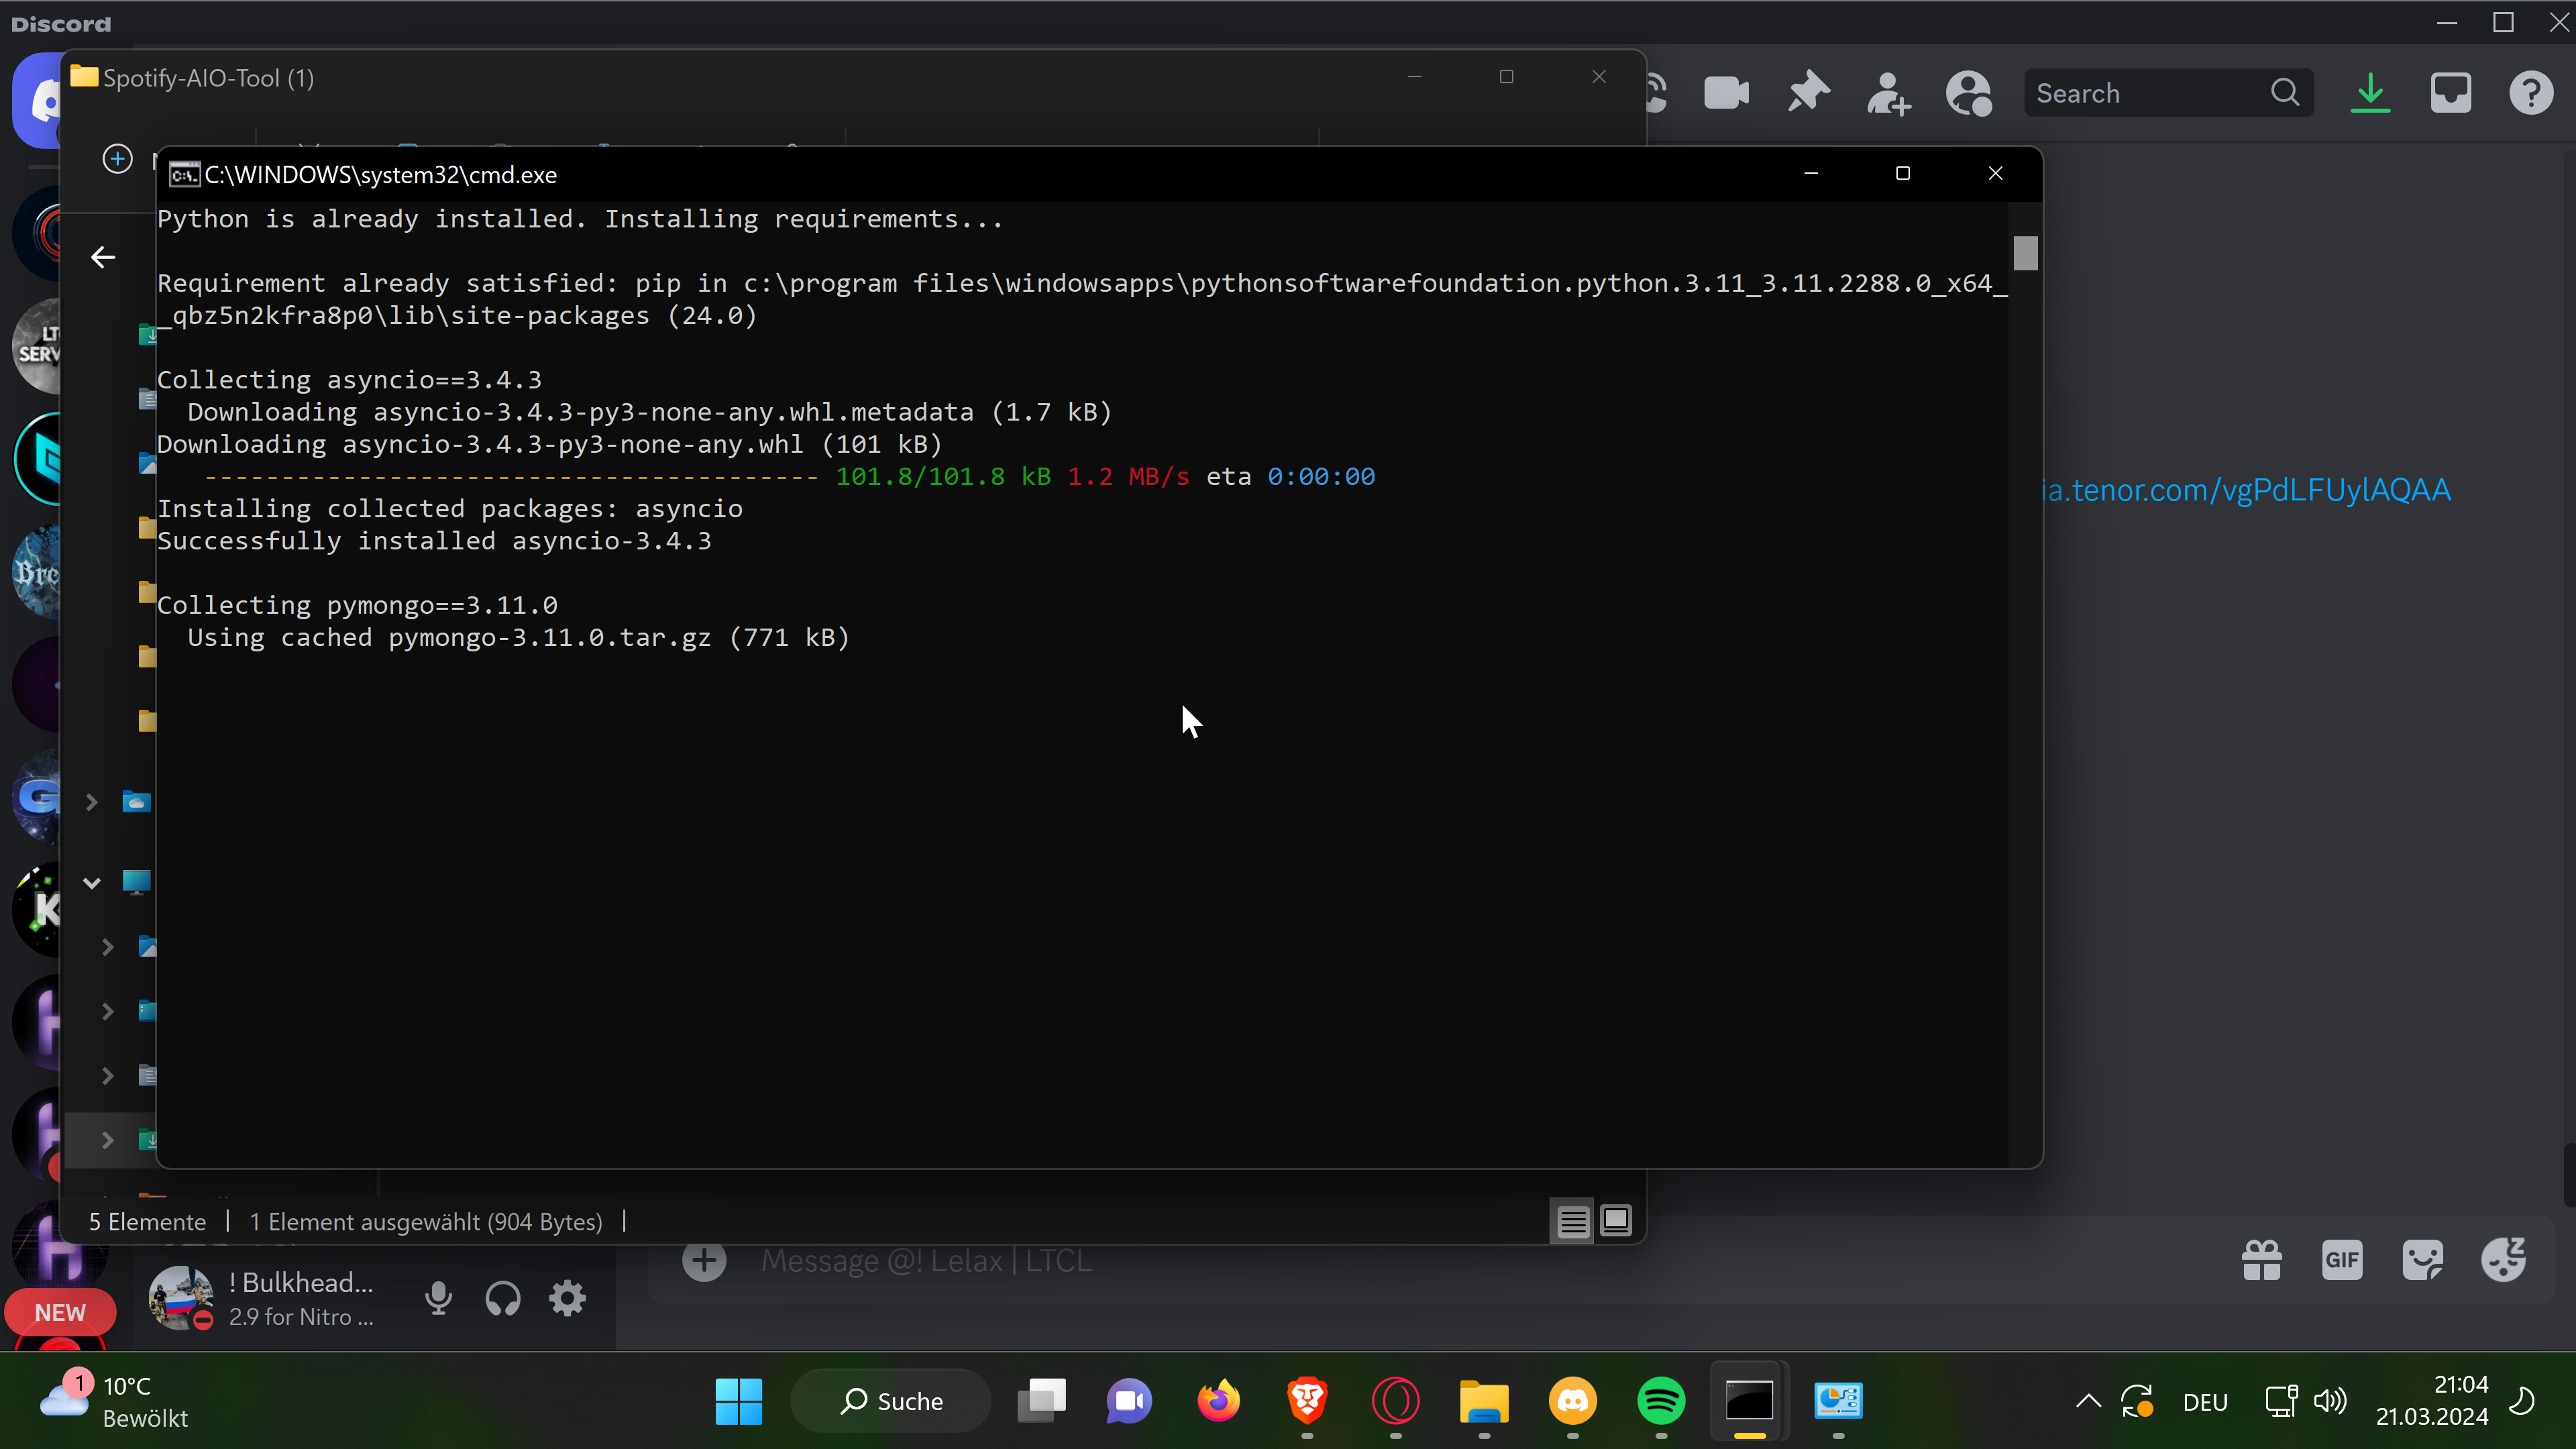The height and width of the screenshot is (1449, 2576).
Task: Toggle headphone deafen in Discord
Action: coord(503,1299)
